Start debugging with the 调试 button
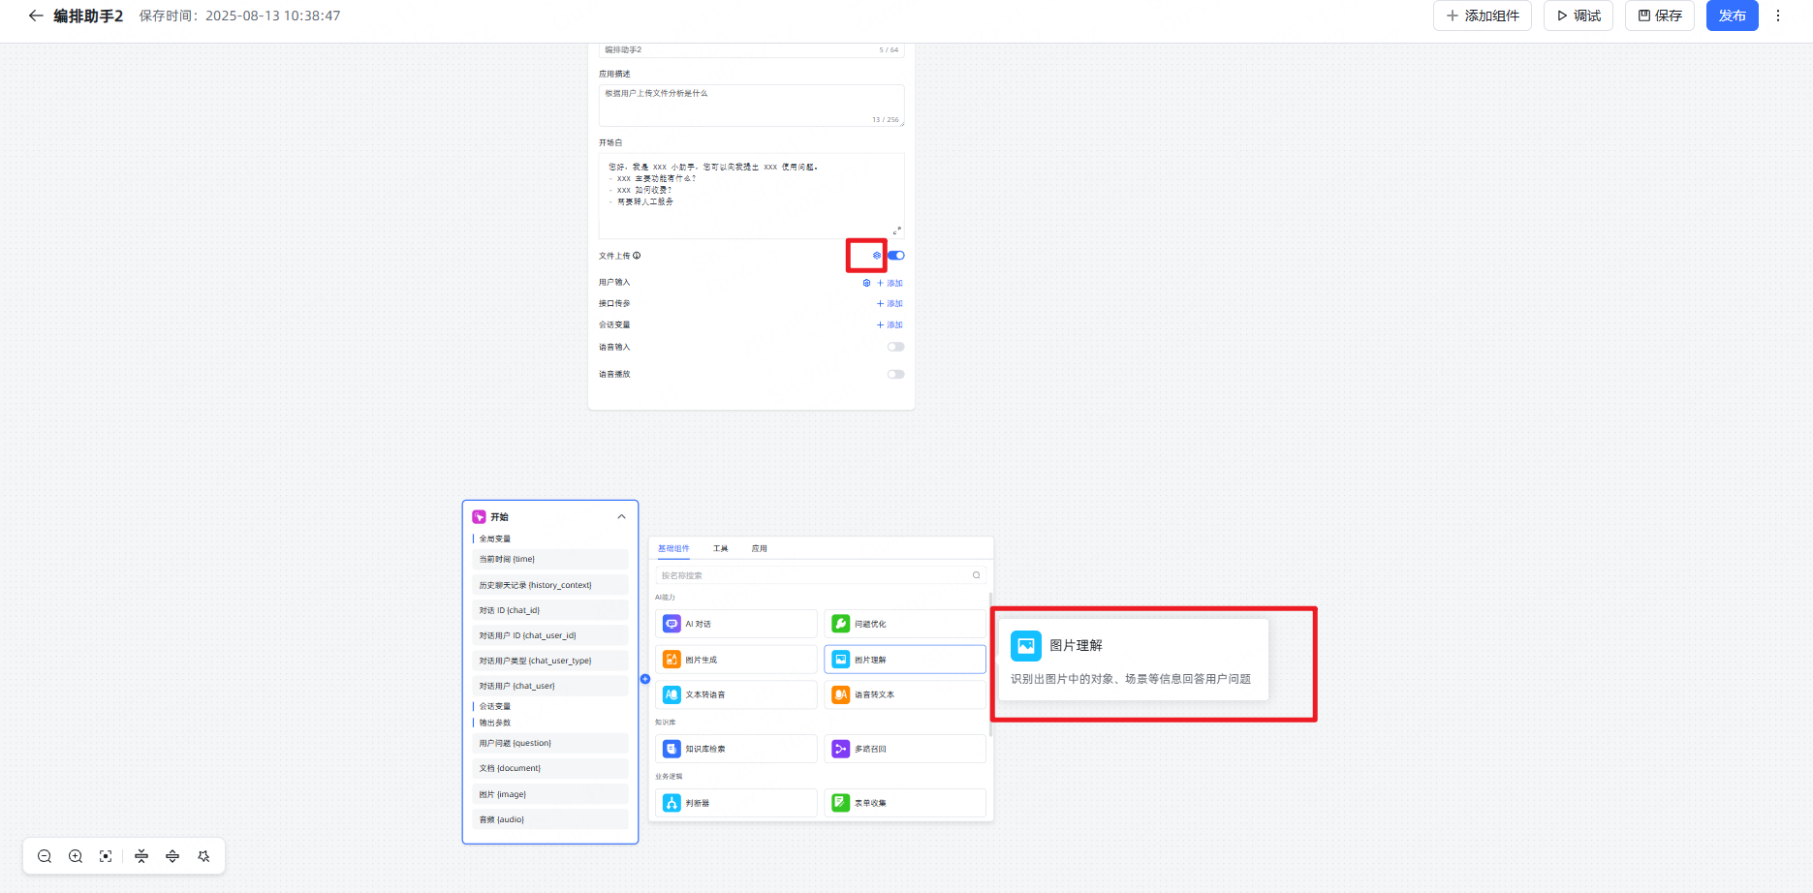This screenshot has width=1813, height=893. tap(1579, 15)
